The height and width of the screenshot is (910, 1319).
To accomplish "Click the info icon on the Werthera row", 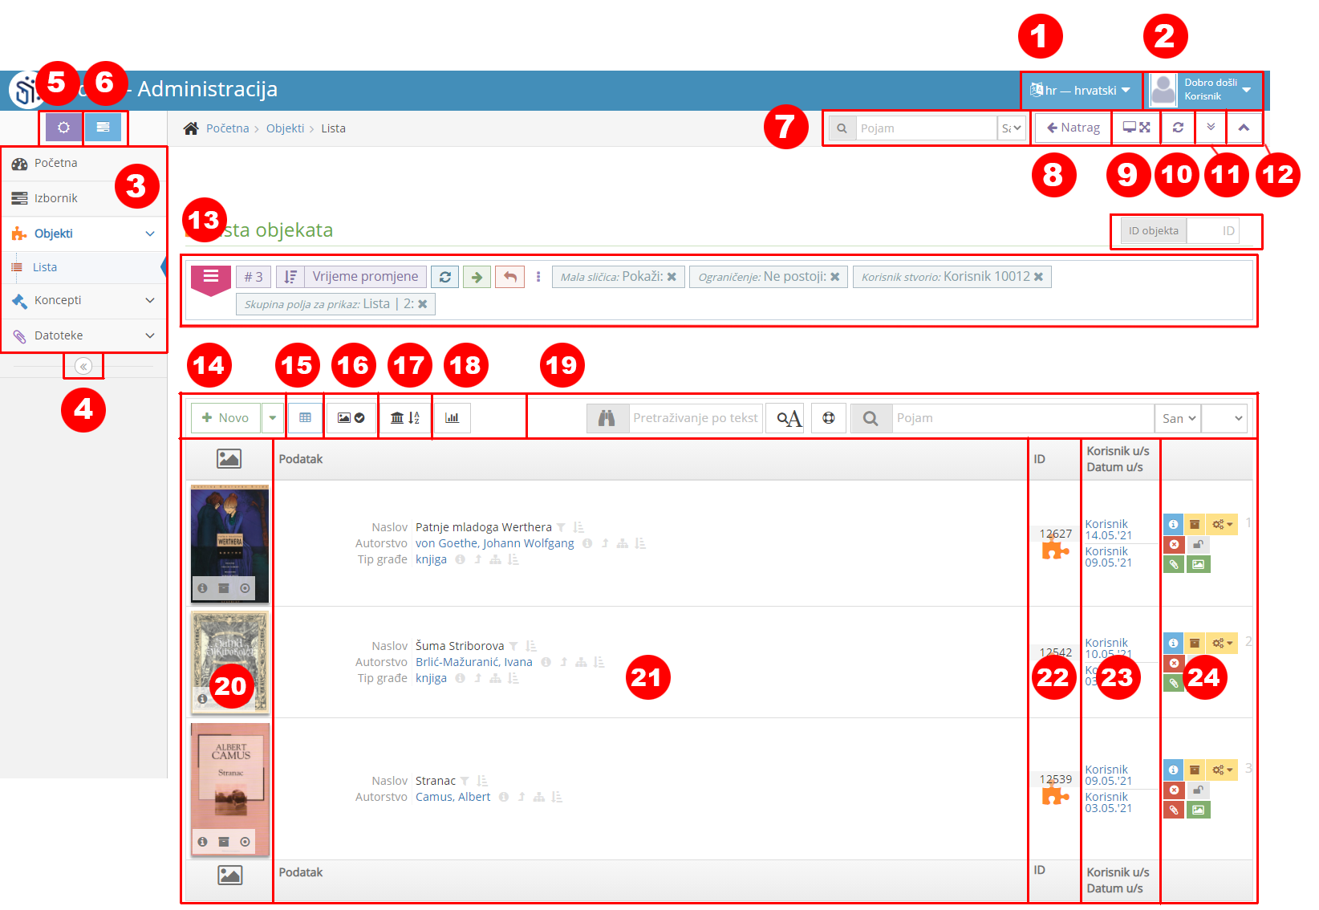I will tap(1173, 523).
